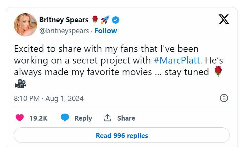
Task: Open the info circle icon
Action: [224, 98]
